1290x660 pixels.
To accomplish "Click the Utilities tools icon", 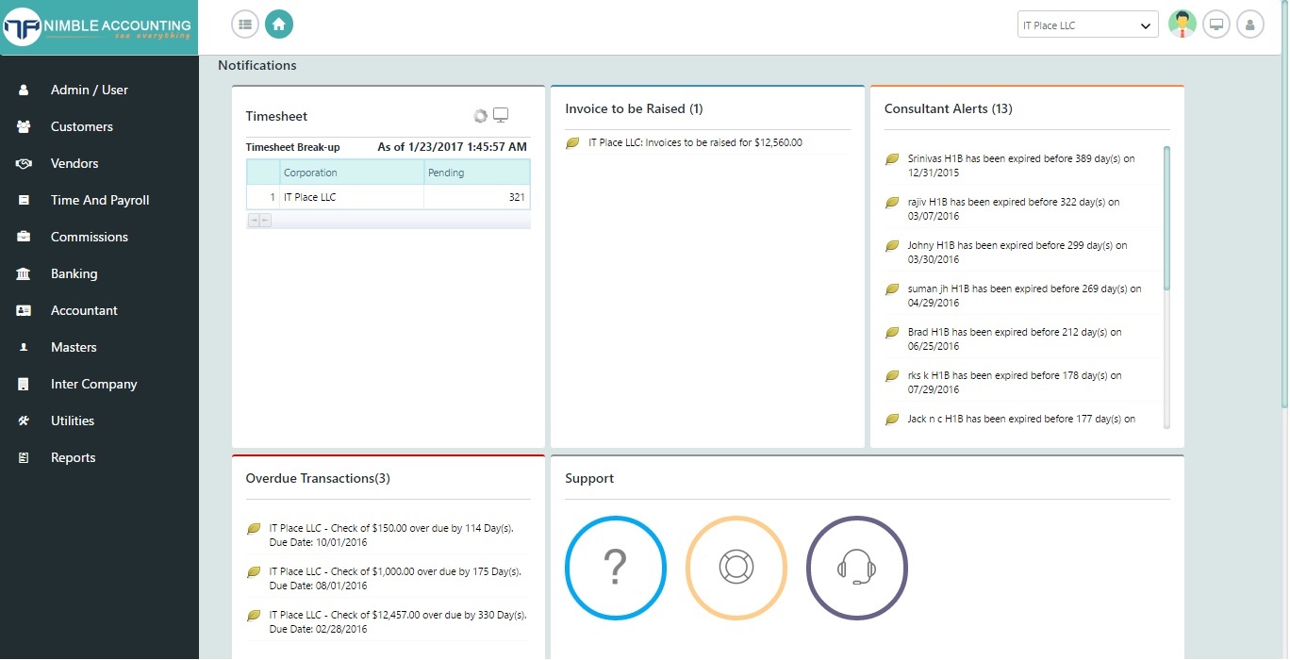I will click(x=24, y=421).
